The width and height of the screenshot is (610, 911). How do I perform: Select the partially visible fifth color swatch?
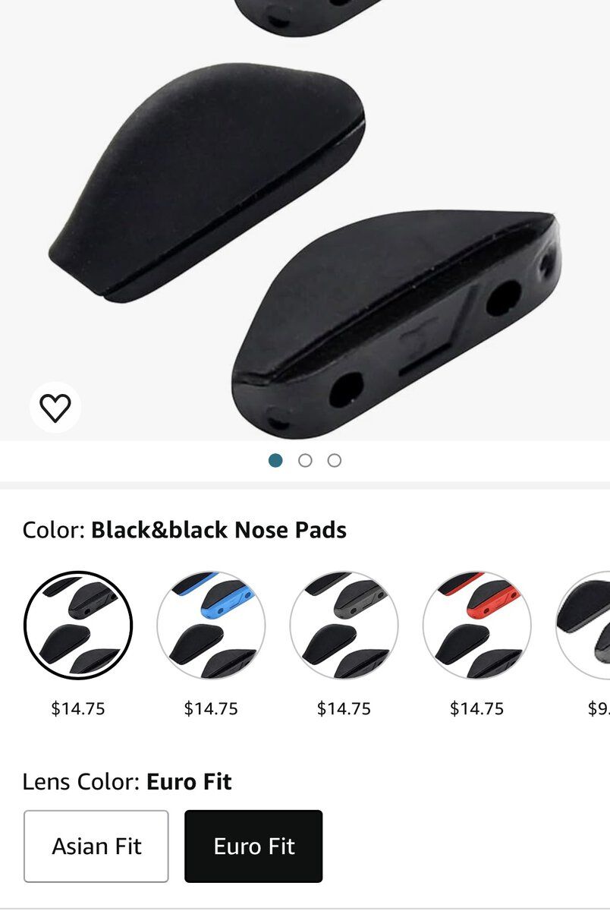coord(583,626)
